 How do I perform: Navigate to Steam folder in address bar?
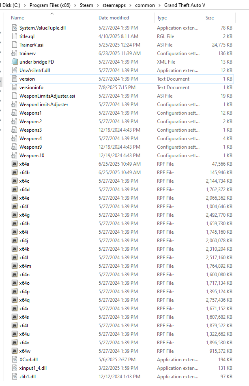coord(86,5)
